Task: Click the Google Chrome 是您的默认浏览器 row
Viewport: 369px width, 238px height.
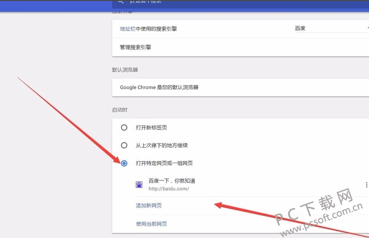Action: click(x=240, y=87)
